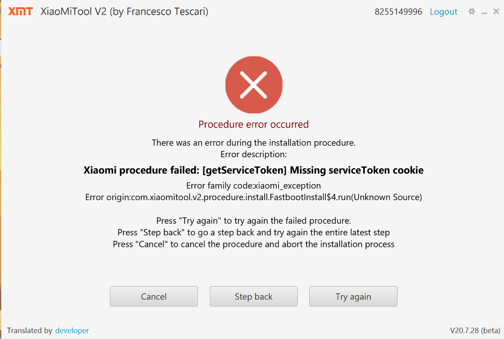
Task: Click the 'Error family code:xiaomi_exception' line
Action: click(x=254, y=186)
